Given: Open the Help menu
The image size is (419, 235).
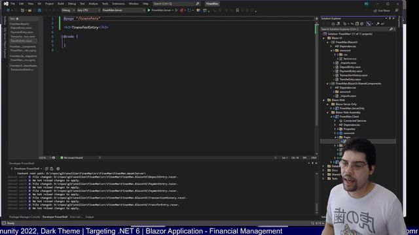Looking at the screenshot, I should click(145, 4).
